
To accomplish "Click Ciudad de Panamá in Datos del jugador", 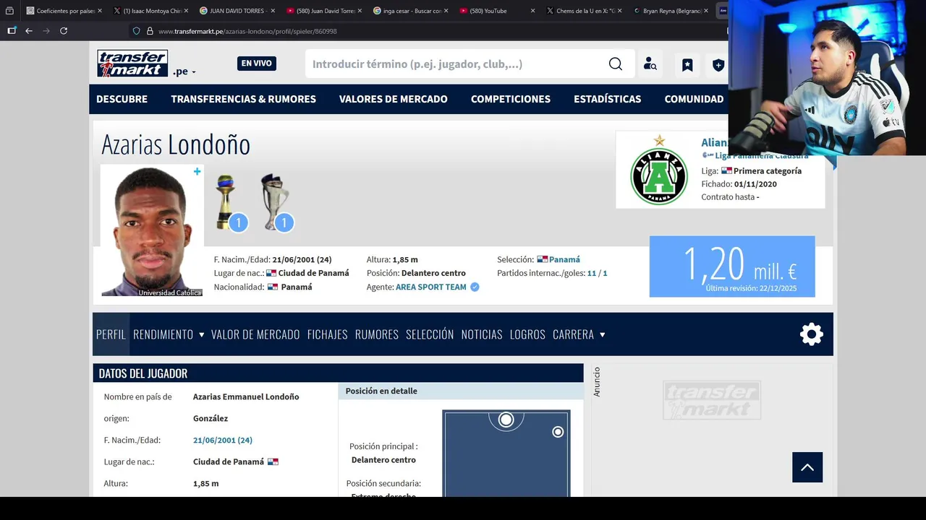I will pos(229,461).
